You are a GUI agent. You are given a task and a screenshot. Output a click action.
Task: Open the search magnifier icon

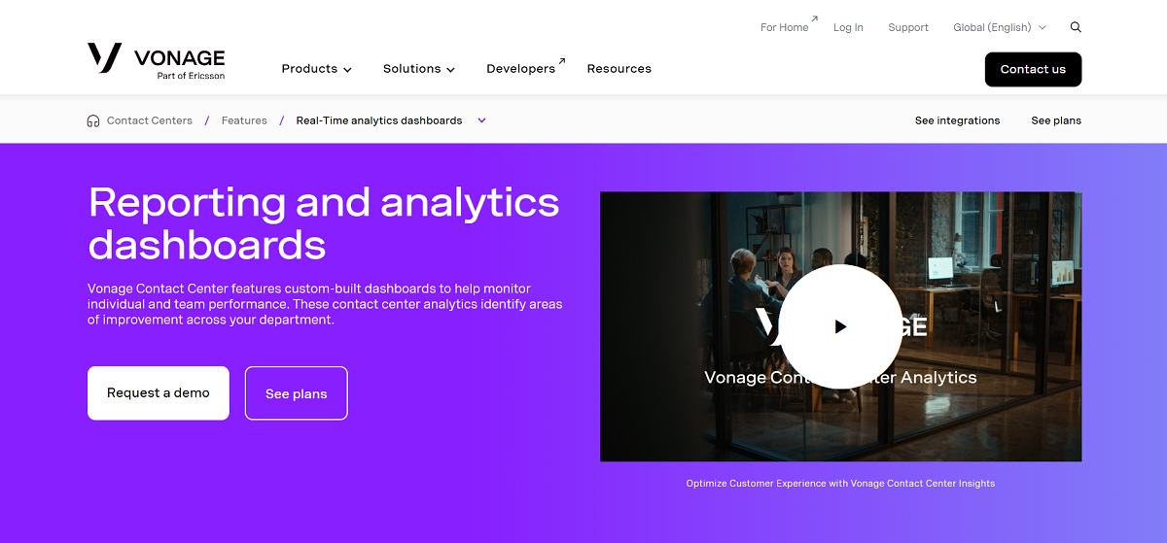(1076, 27)
